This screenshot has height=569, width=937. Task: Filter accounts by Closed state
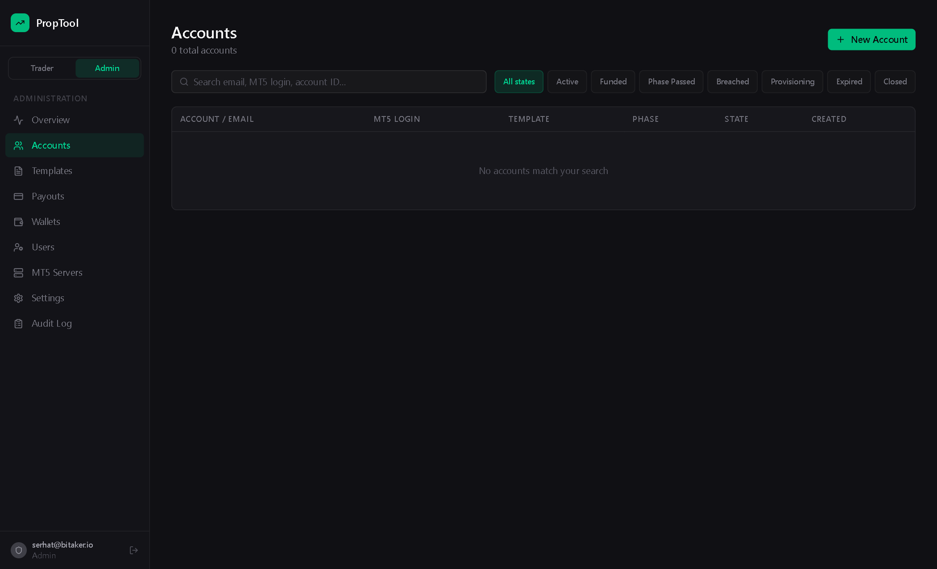pos(895,82)
